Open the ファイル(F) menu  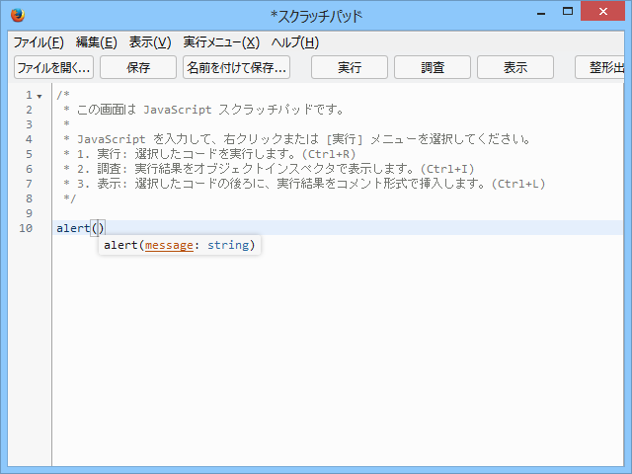coord(39,42)
